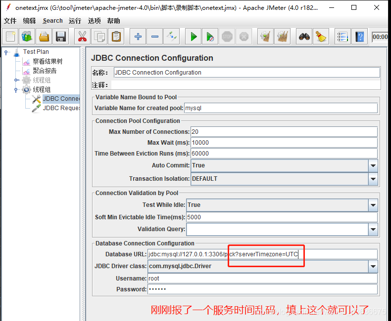
Task: Click the 00:00 elapsed time display
Action: click(380, 37)
